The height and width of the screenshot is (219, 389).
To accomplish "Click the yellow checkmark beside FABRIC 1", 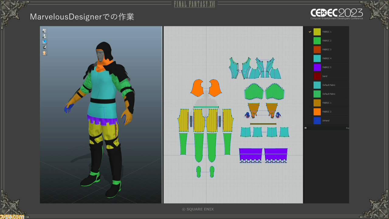I will tap(310, 32).
